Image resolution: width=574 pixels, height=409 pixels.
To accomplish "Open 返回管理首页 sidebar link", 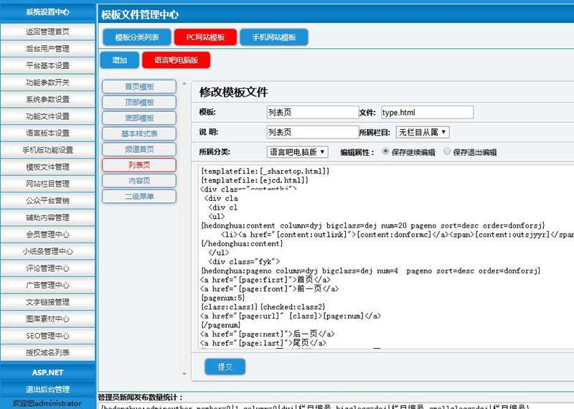I will click(47, 32).
